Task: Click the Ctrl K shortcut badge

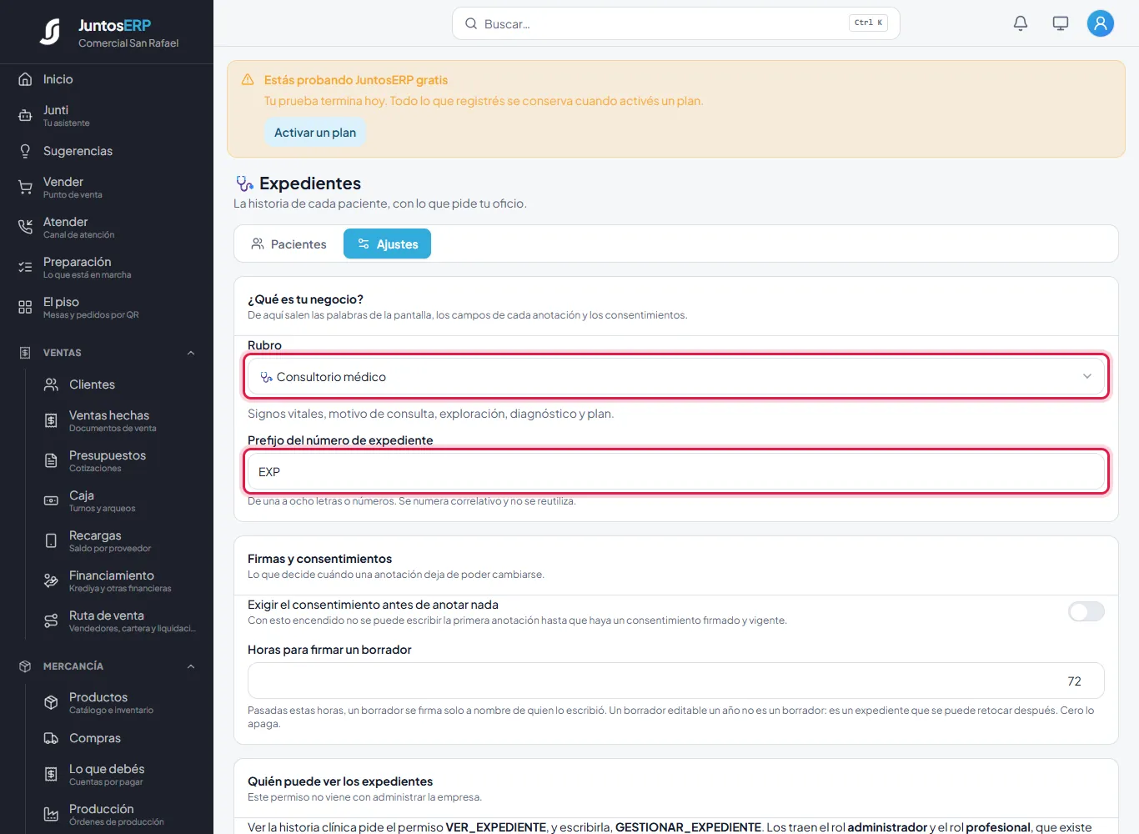Action: (x=868, y=23)
